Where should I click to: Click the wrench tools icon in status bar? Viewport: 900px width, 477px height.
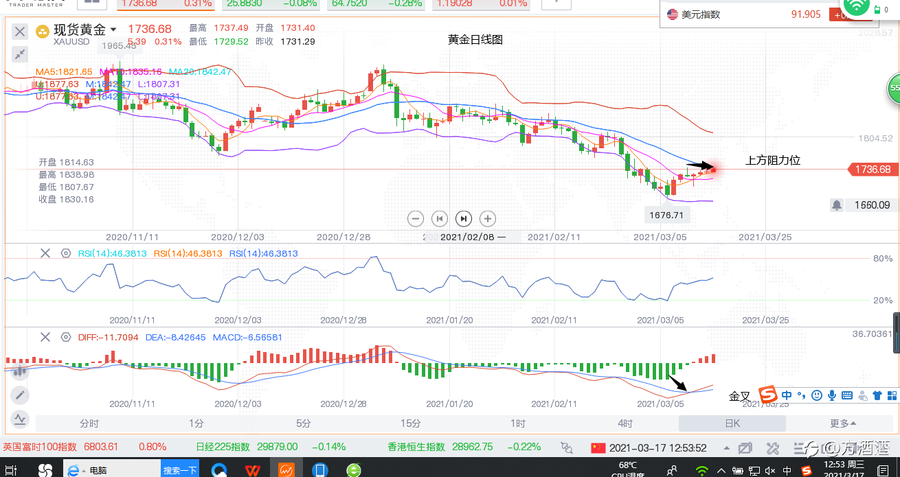tap(772, 448)
